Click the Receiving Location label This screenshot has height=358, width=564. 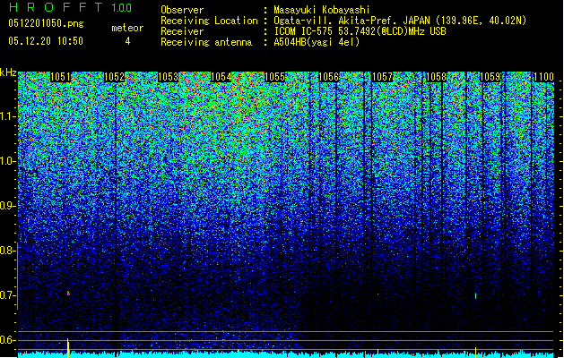pyautogui.click(x=209, y=21)
